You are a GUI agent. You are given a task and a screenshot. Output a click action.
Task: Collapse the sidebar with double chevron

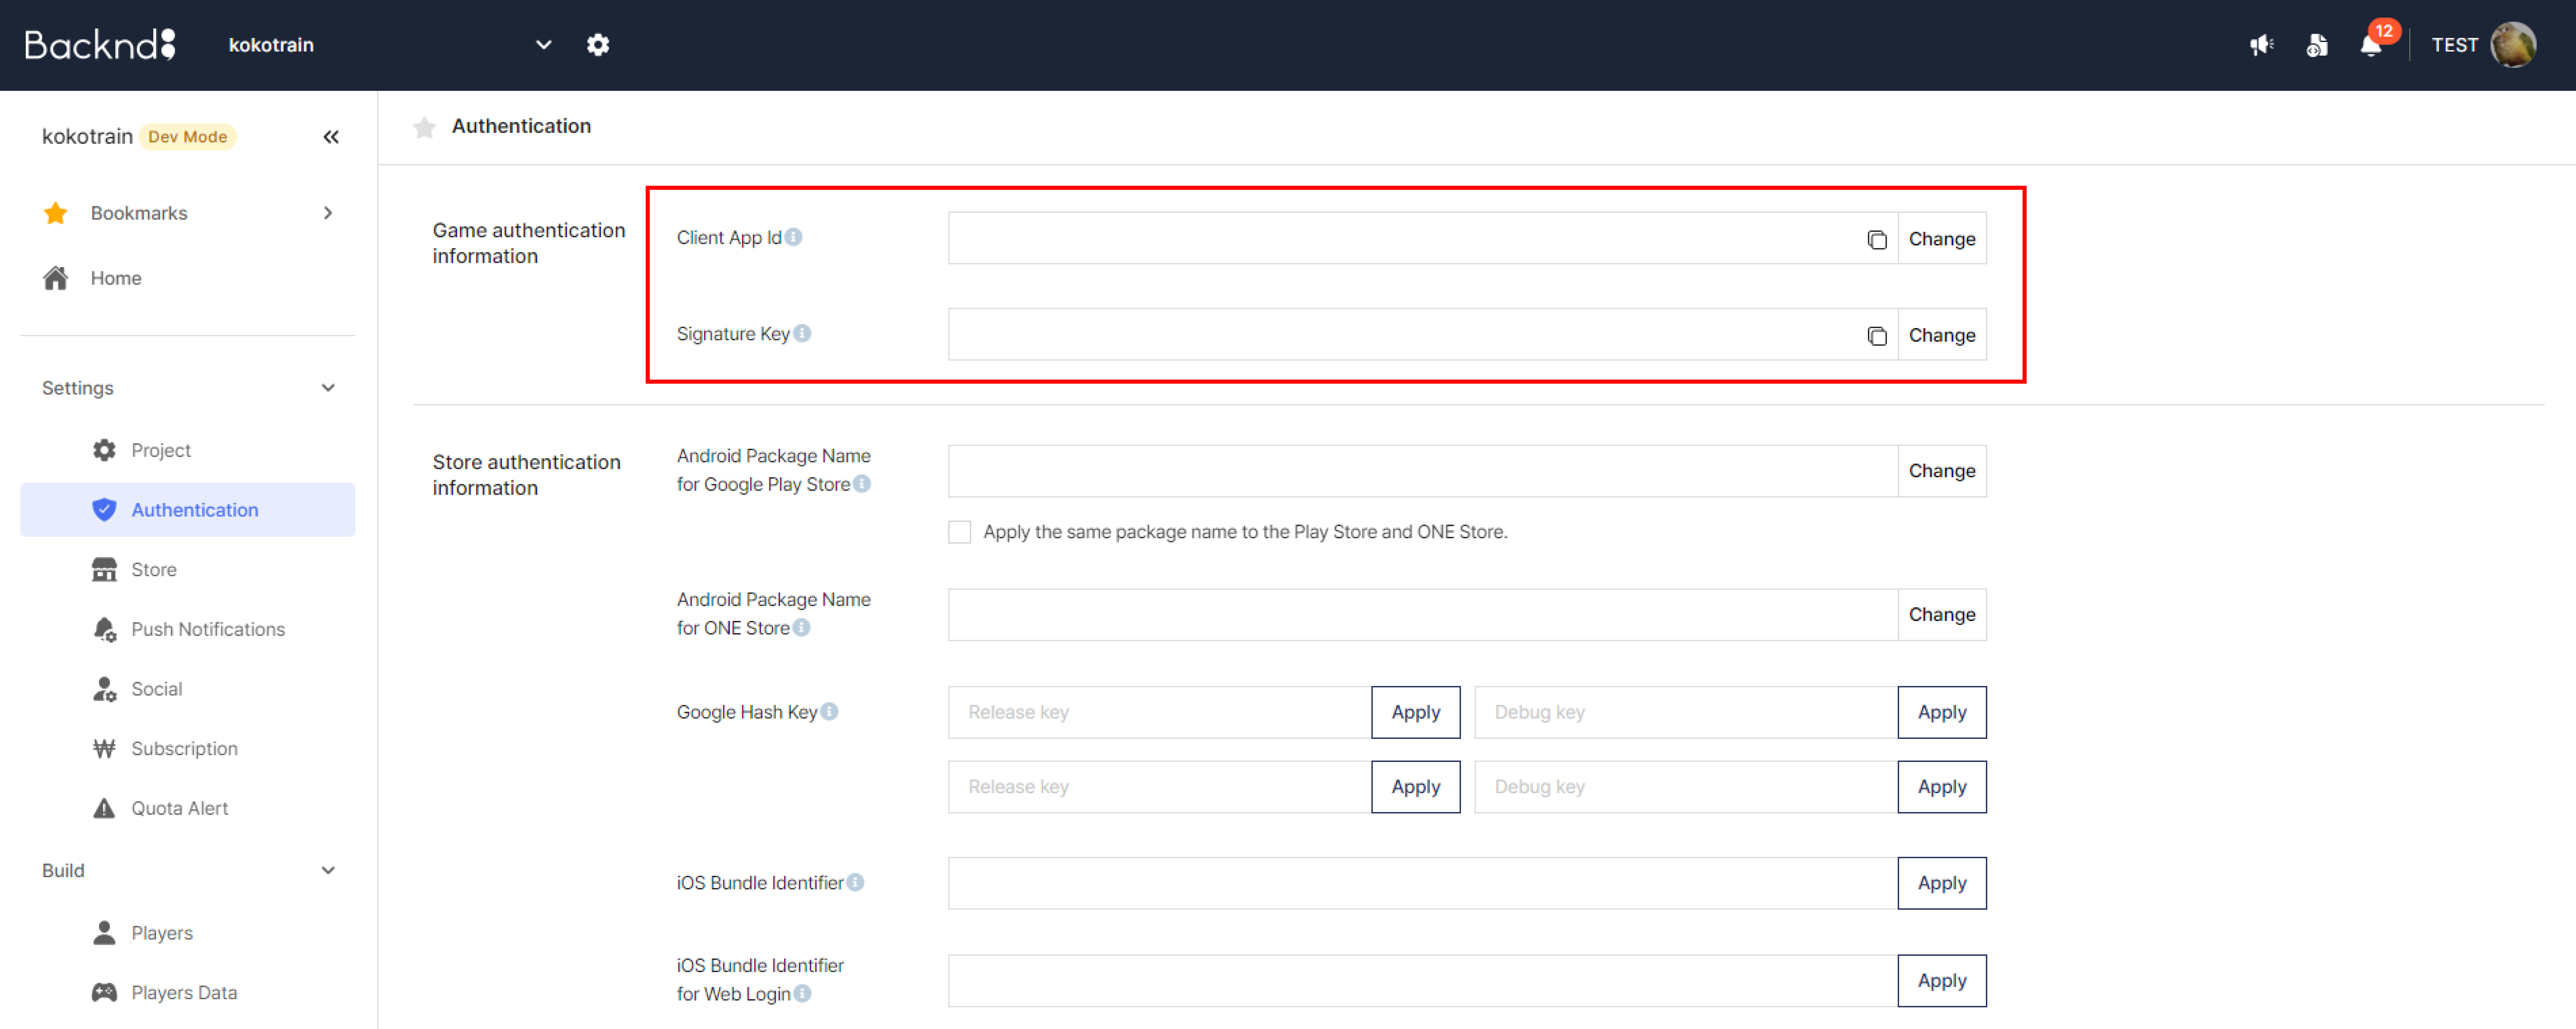[331, 137]
